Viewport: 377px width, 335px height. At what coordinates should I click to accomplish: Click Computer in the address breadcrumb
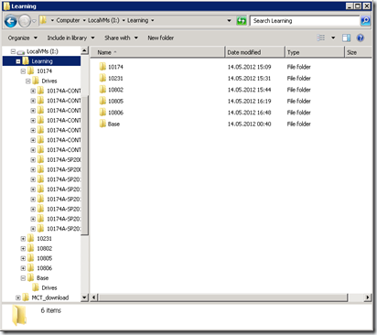click(68, 20)
